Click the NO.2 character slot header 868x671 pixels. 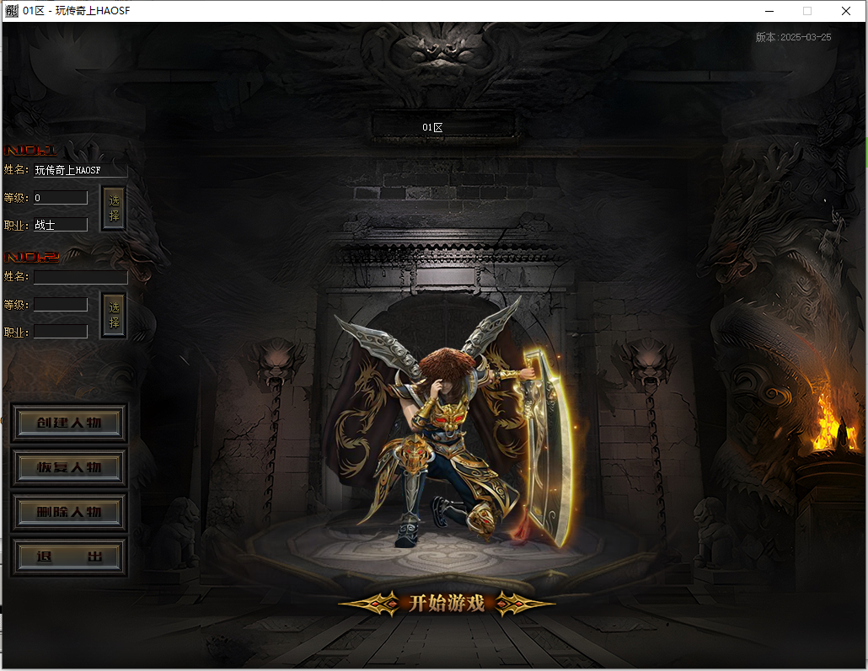(31, 258)
